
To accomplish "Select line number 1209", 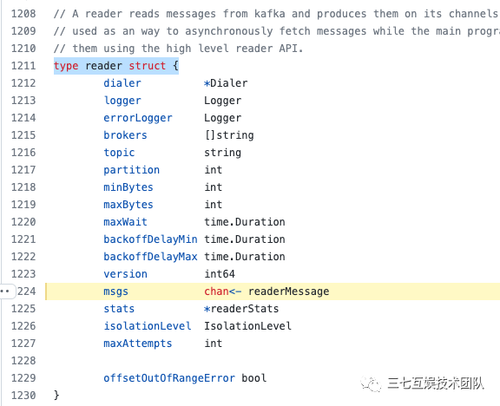I will click(x=23, y=31).
